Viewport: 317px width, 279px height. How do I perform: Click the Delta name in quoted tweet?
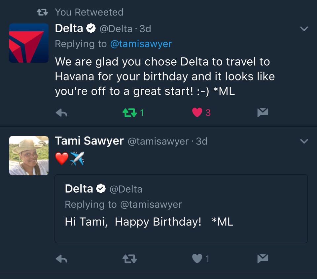[x=79, y=189]
